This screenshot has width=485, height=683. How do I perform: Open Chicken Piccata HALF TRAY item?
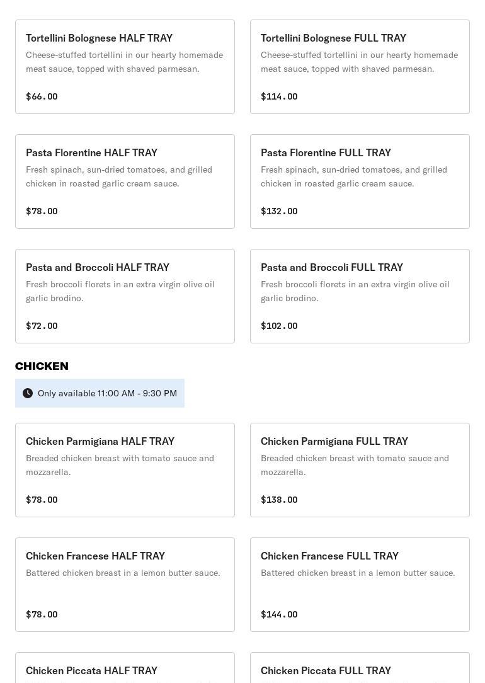tap(125, 670)
